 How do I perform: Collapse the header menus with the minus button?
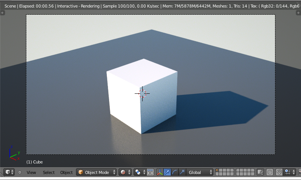(20, 172)
